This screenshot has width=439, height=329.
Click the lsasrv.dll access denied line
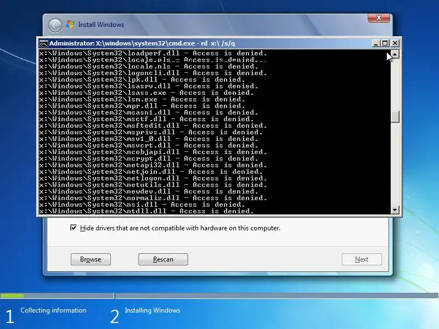click(x=149, y=86)
